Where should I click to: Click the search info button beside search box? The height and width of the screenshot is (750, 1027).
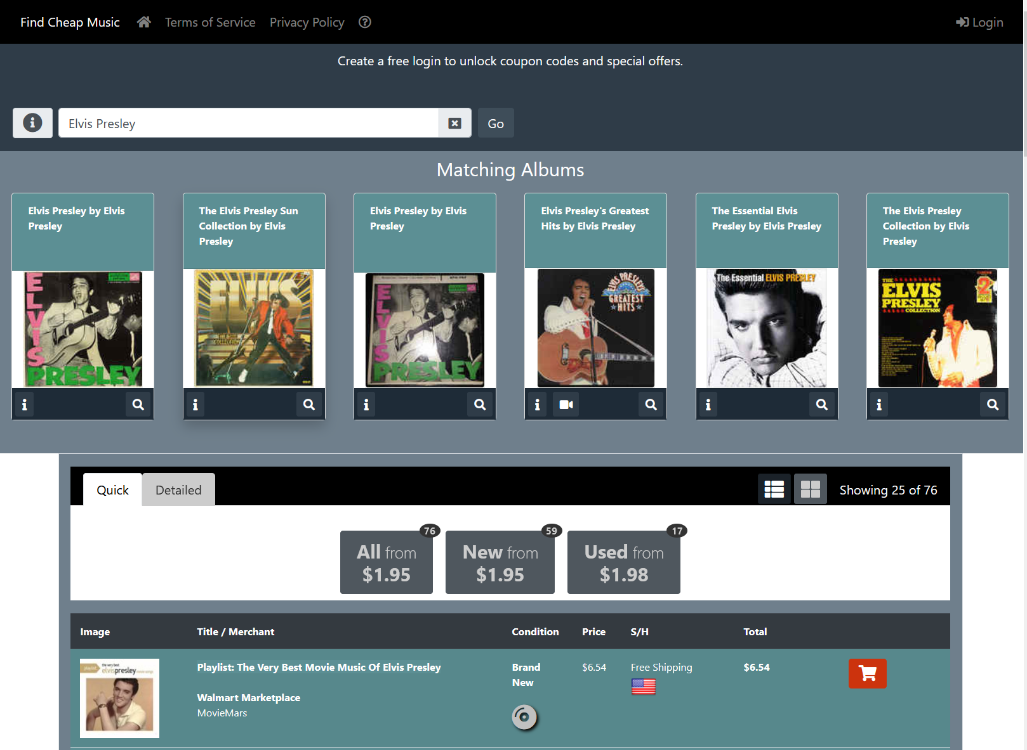coord(32,123)
